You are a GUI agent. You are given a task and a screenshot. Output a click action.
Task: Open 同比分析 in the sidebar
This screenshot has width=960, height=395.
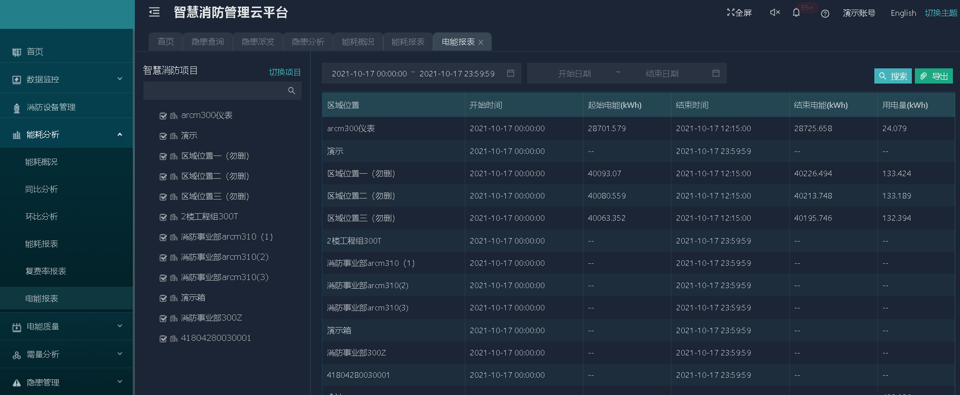pos(42,189)
